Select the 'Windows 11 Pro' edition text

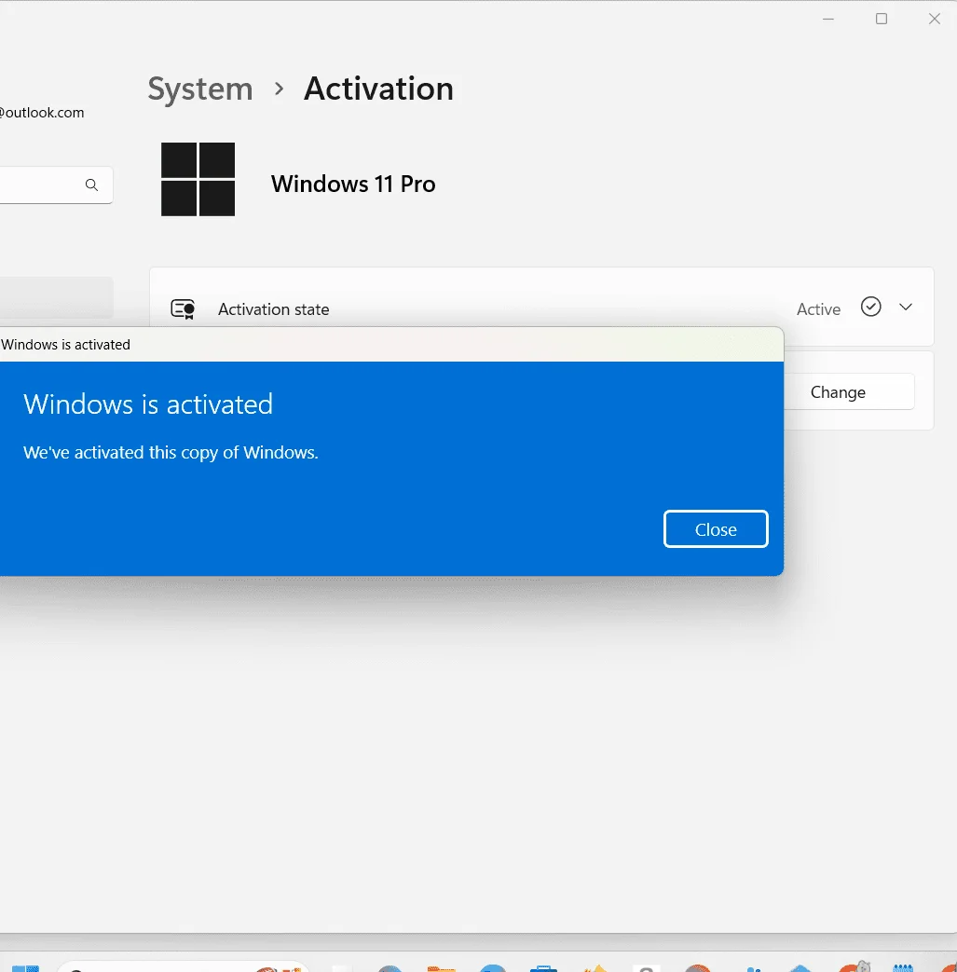[x=353, y=185]
